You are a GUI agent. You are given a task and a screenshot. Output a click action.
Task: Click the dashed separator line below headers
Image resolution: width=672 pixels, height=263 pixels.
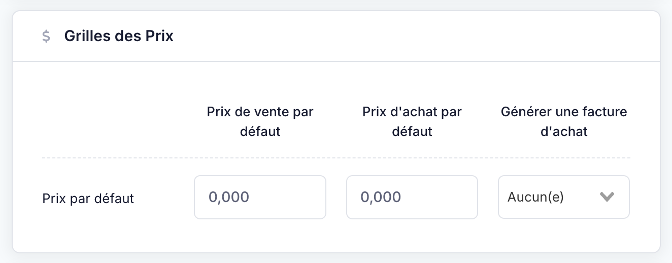click(336, 158)
